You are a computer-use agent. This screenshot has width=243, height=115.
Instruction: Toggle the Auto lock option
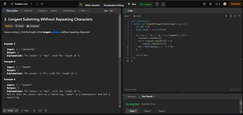[137, 16]
